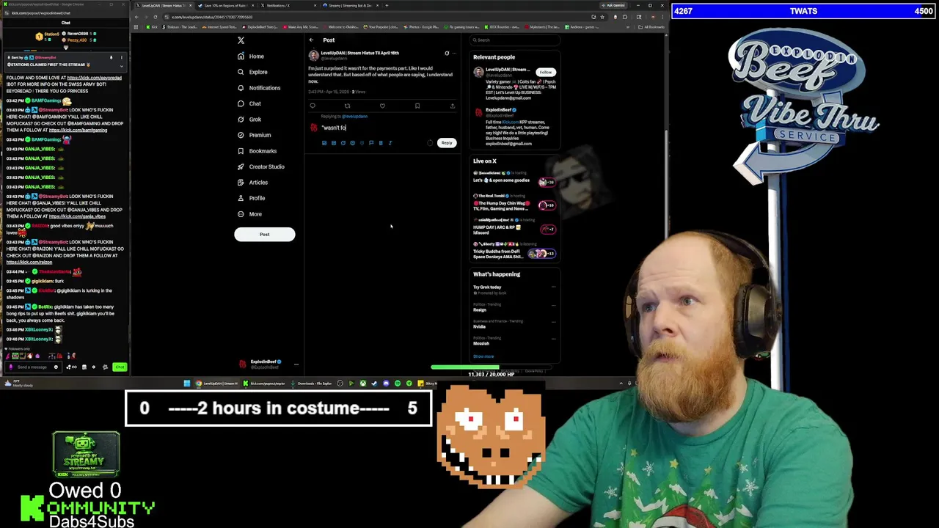The image size is (939, 528).
Task: Collapse the chat leaderboard arrow
Action: pyautogui.click(x=65, y=48)
